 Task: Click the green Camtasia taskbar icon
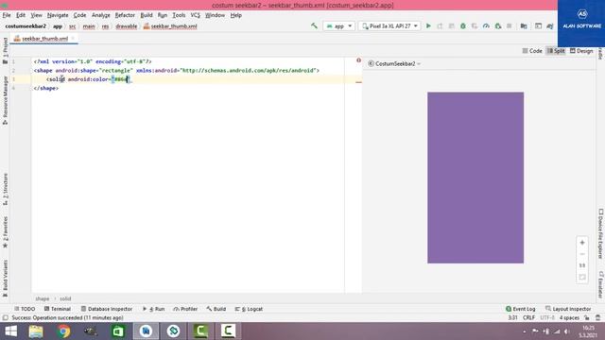pos(200,331)
